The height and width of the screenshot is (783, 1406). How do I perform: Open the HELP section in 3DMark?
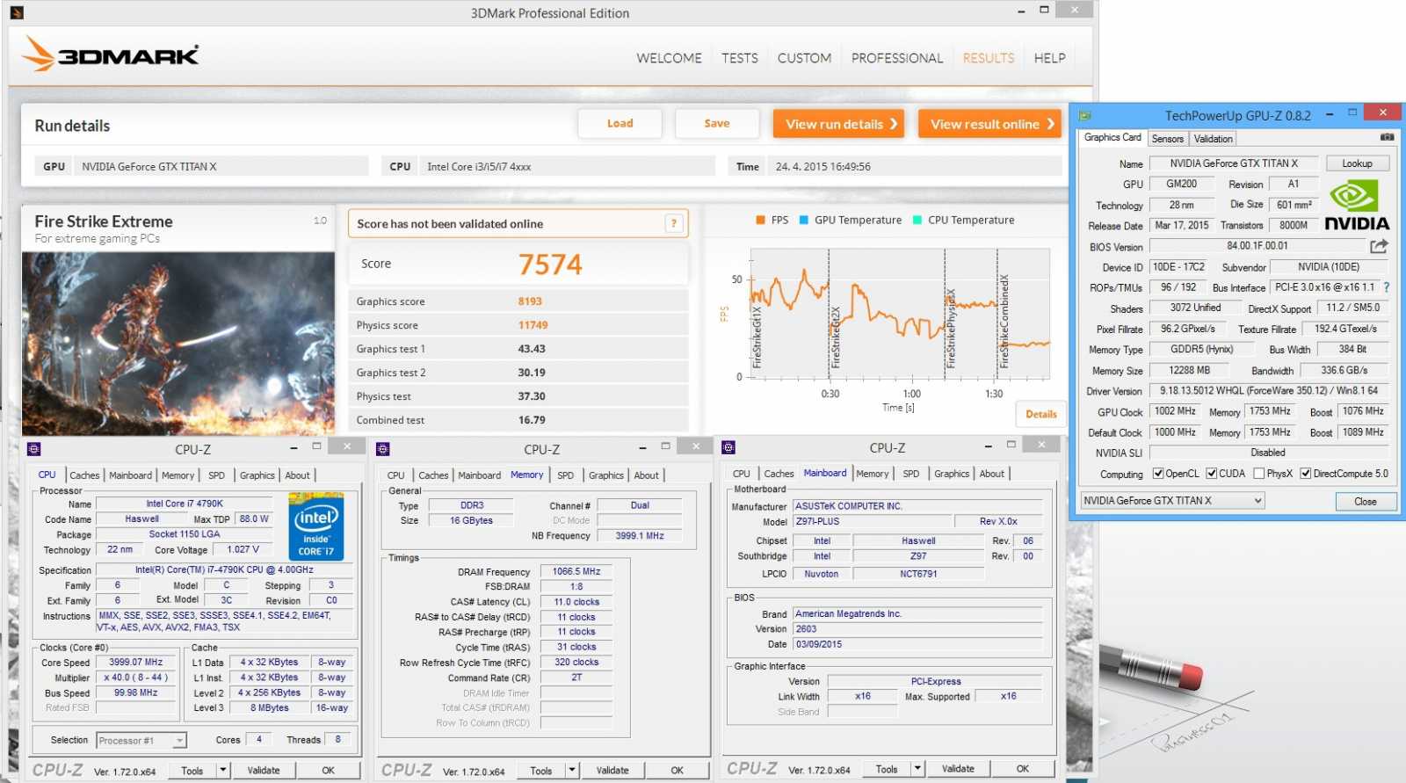click(x=1049, y=58)
